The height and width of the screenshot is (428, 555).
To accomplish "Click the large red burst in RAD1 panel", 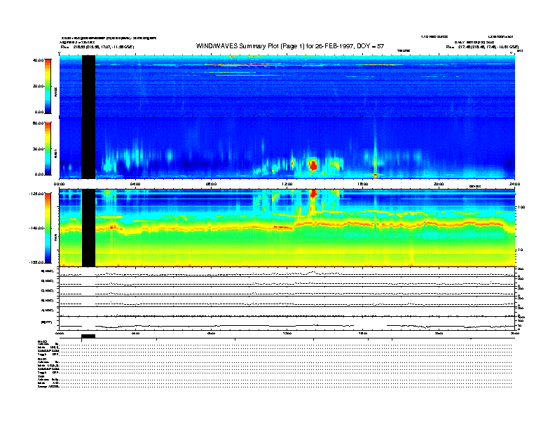I will click(x=313, y=165).
